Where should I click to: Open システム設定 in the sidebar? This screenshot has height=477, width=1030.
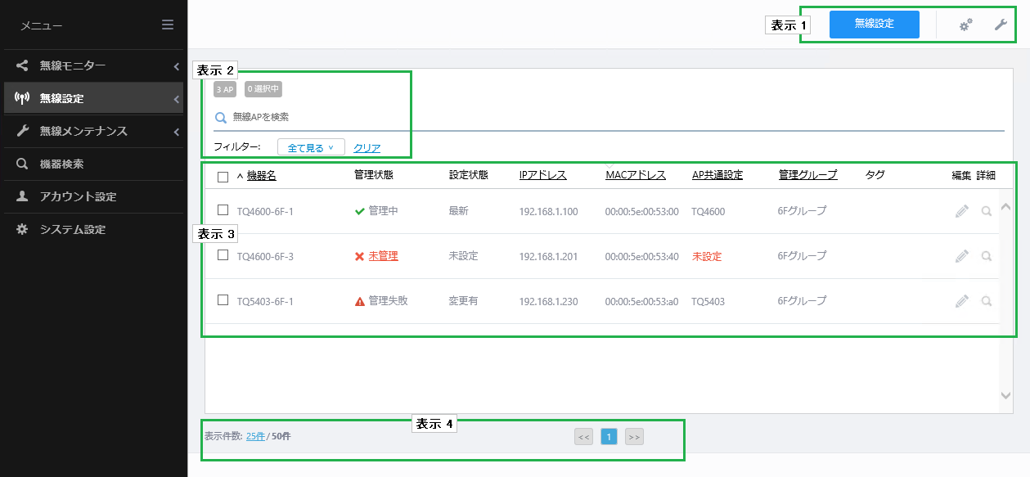93,229
